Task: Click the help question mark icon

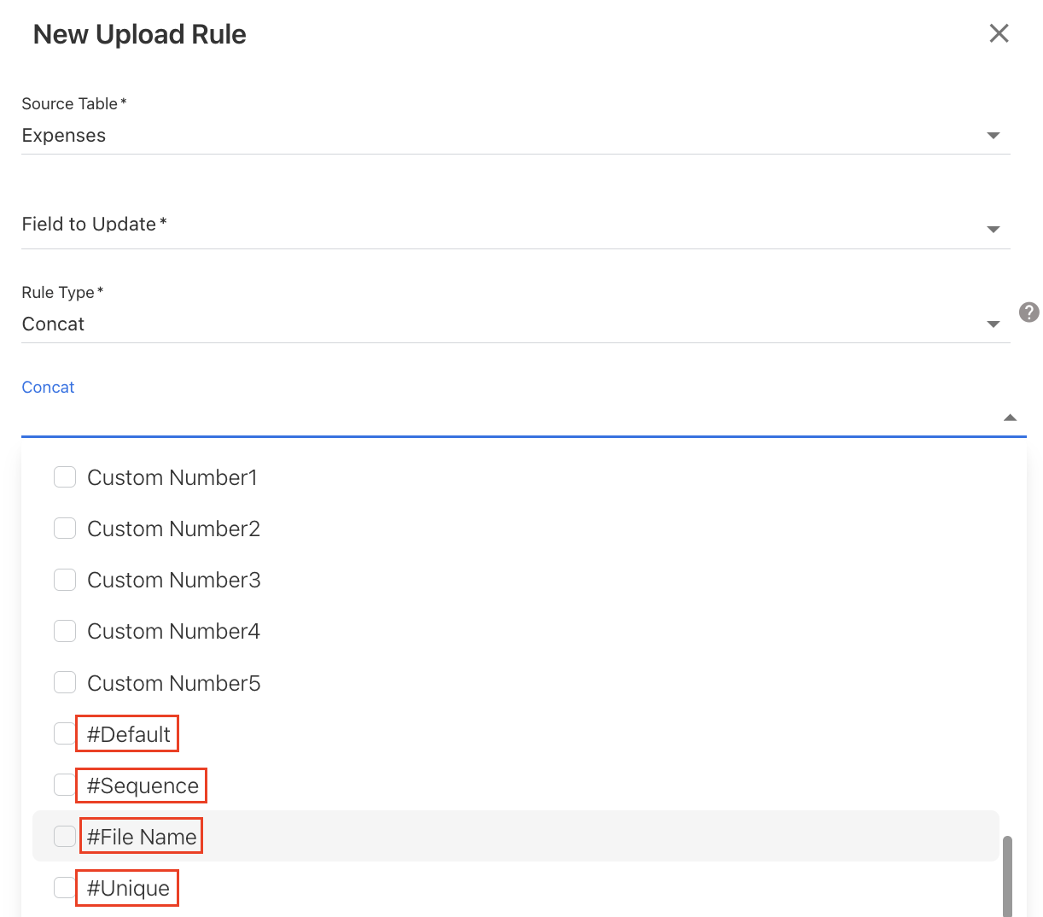Action: [x=1028, y=312]
